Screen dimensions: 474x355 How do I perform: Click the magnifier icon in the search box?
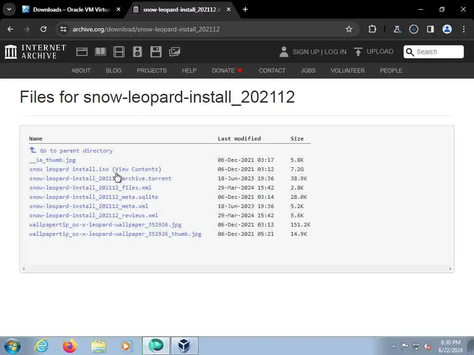coord(410,52)
